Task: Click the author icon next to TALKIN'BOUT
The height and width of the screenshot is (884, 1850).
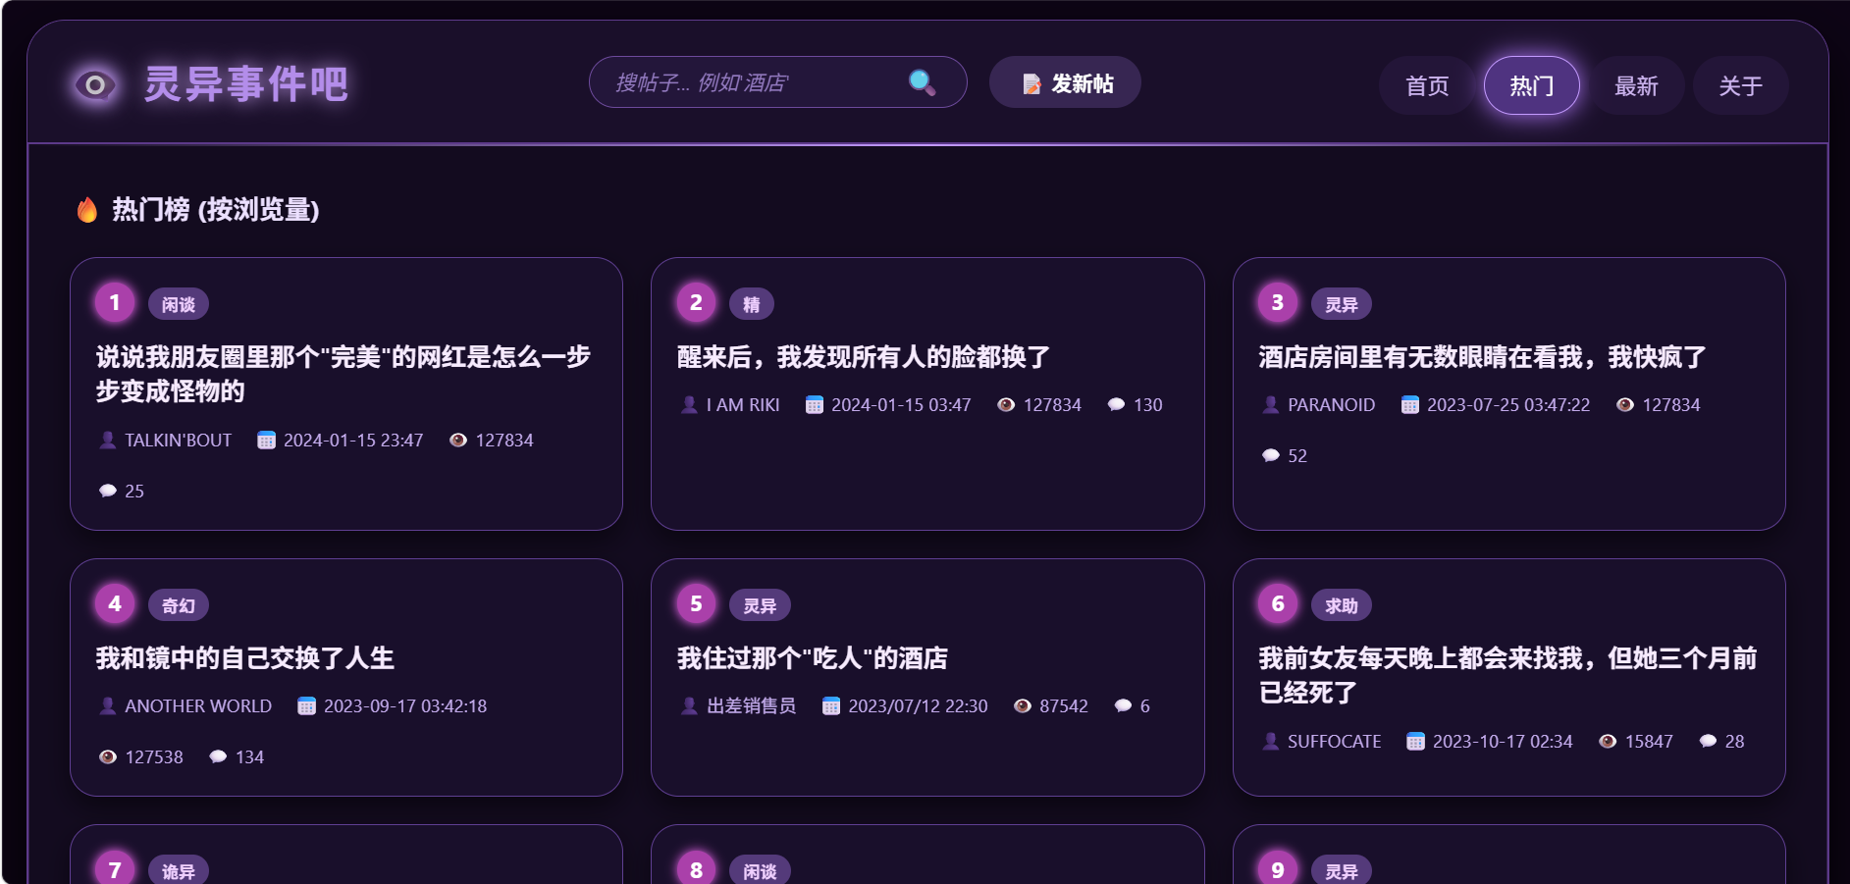Action: 108,441
